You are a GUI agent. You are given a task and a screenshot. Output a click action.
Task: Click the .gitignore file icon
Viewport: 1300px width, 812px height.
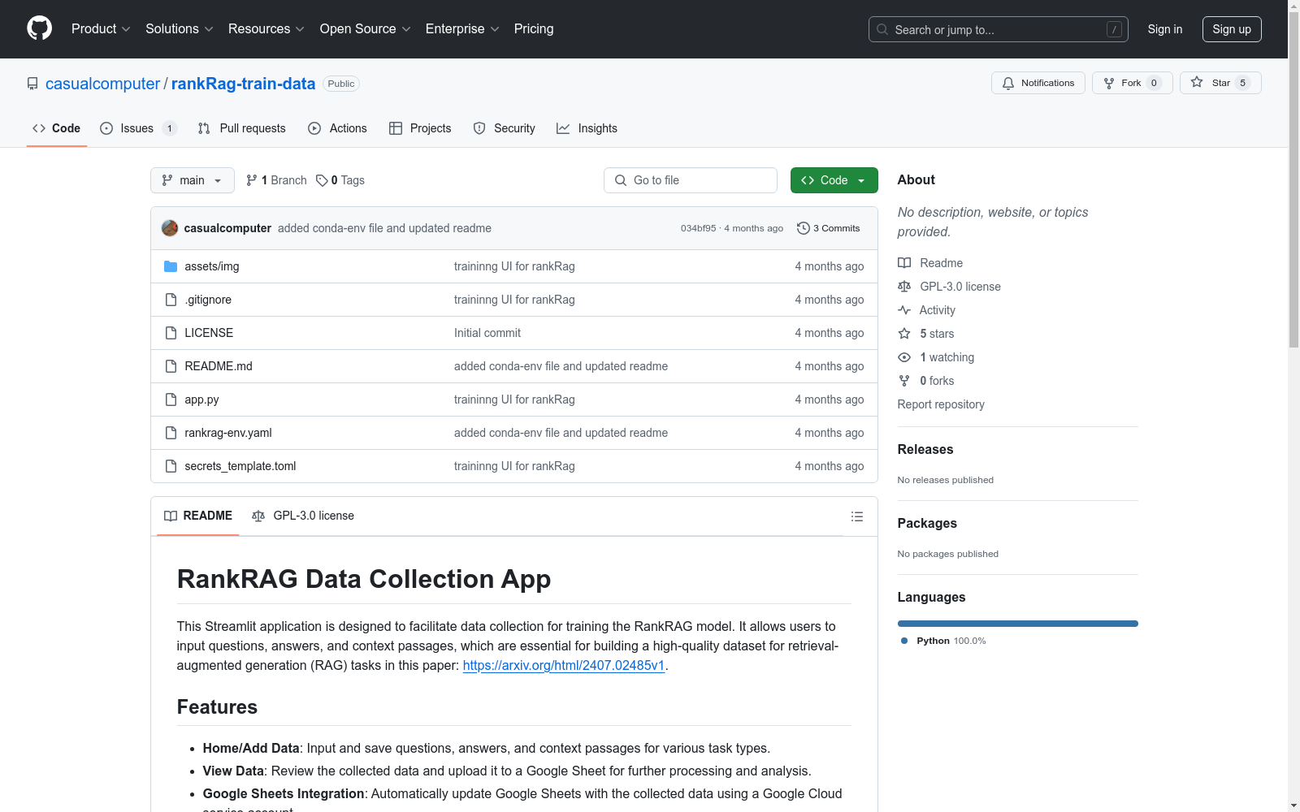[171, 300]
